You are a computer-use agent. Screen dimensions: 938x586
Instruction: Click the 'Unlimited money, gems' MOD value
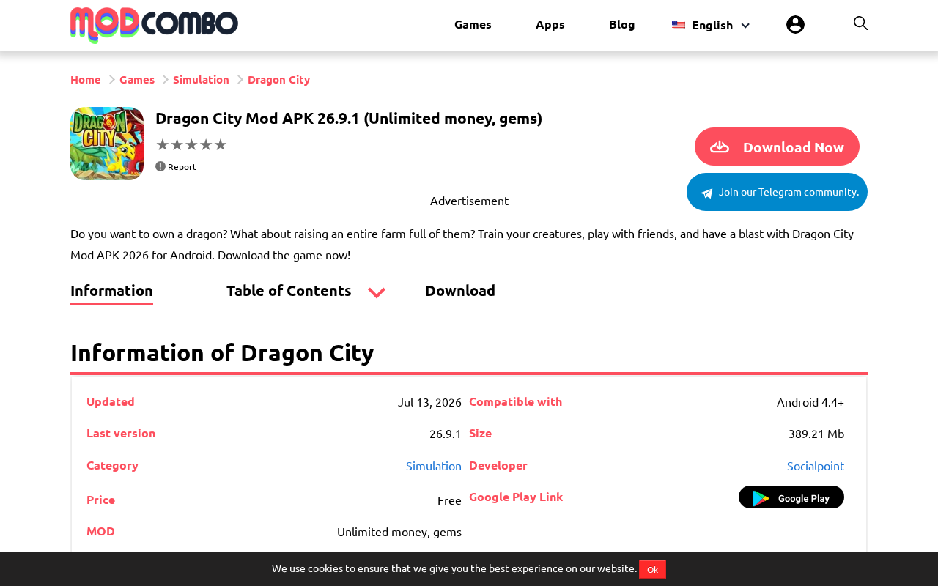tap(399, 532)
